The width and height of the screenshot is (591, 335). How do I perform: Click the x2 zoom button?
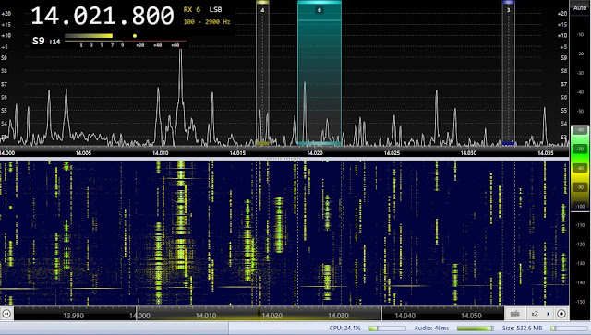tap(534, 314)
